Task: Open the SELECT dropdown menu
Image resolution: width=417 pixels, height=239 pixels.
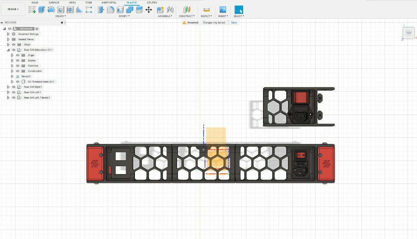Action: [239, 16]
